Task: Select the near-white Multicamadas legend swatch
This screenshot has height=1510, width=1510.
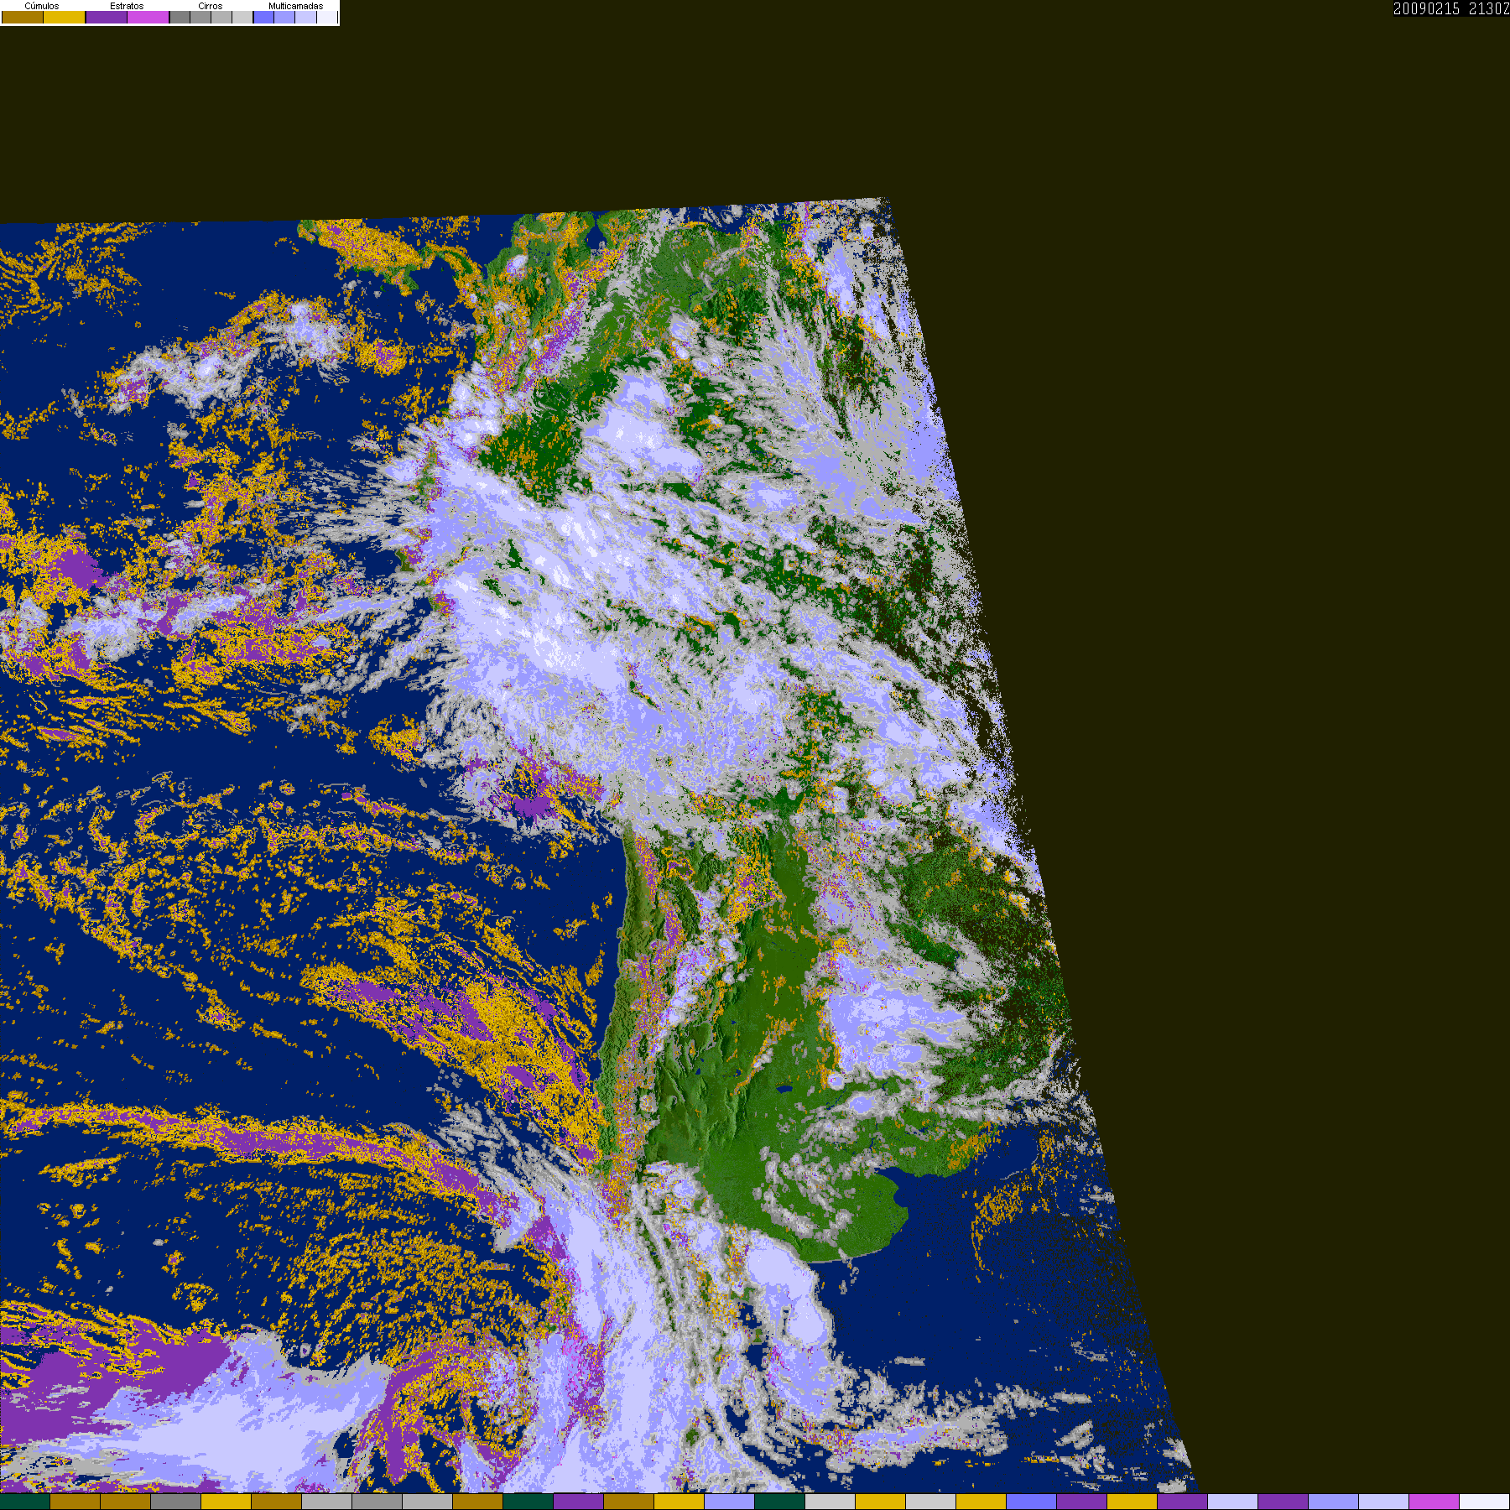Action: (327, 17)
